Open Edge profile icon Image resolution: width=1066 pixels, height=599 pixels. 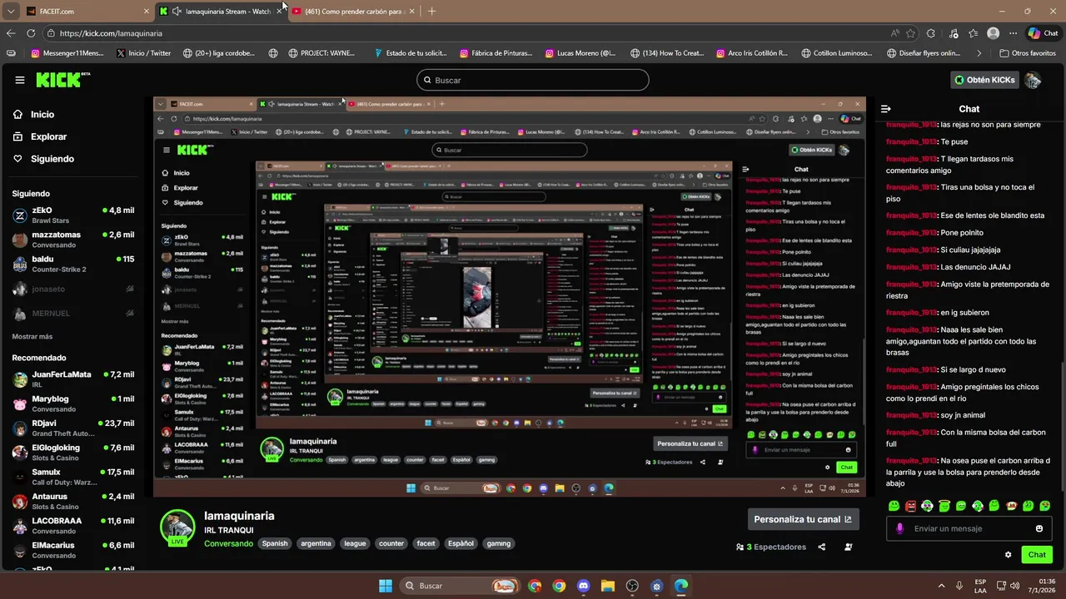click(993, 33)
